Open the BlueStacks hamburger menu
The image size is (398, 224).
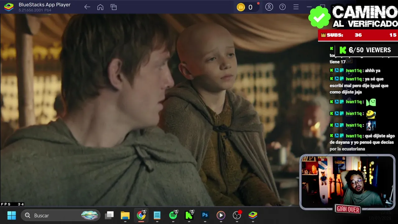tap(296, 7)
